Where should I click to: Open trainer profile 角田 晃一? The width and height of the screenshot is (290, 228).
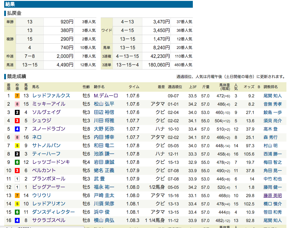coord(272,171)
